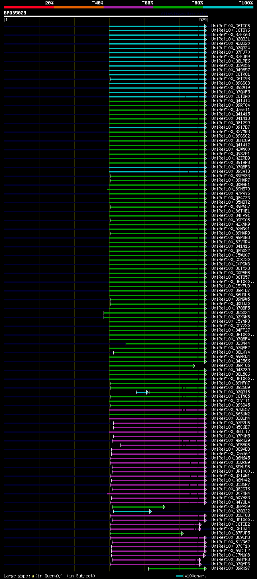Select the UniRef100_Q41416 label
This screenshot has height=579, width=257.
[x=230, y=247]
